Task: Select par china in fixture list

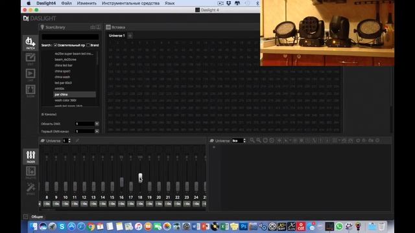Action: pos(74,94)
